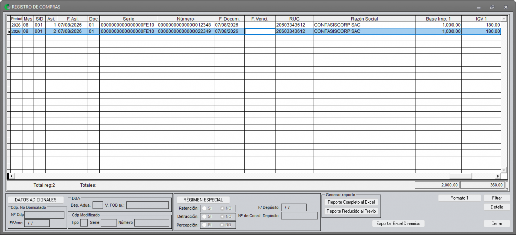Minimize the Registro de Compras window

point(479,7)
